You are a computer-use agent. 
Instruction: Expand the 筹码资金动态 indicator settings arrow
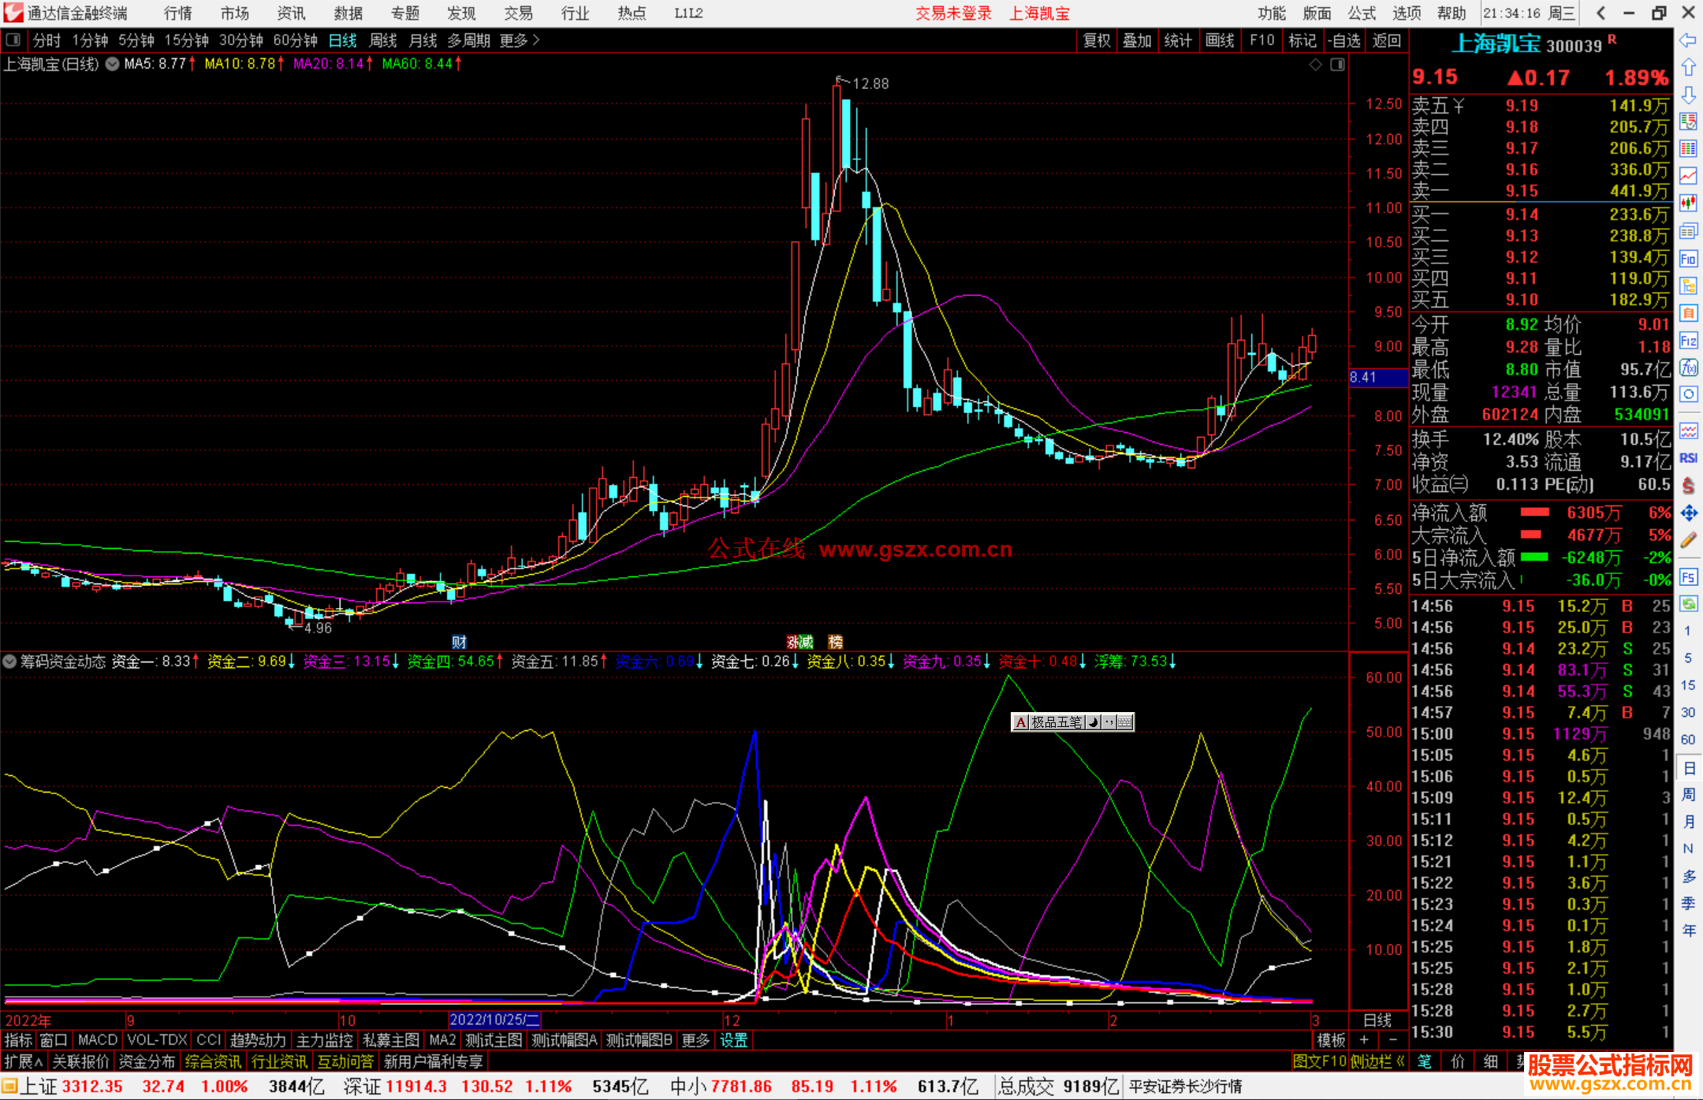coord(10,662)
